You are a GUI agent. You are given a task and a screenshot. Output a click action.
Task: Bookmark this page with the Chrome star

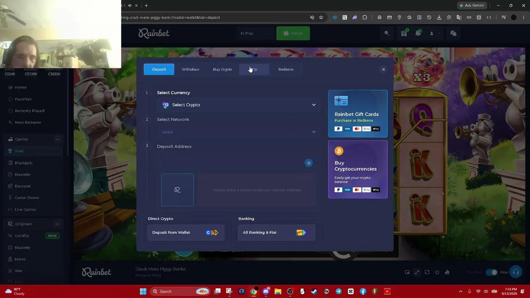tap(321, 17)
